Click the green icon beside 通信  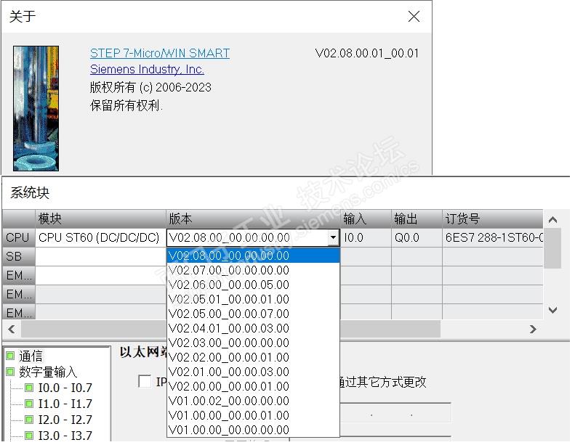[10, 356]
